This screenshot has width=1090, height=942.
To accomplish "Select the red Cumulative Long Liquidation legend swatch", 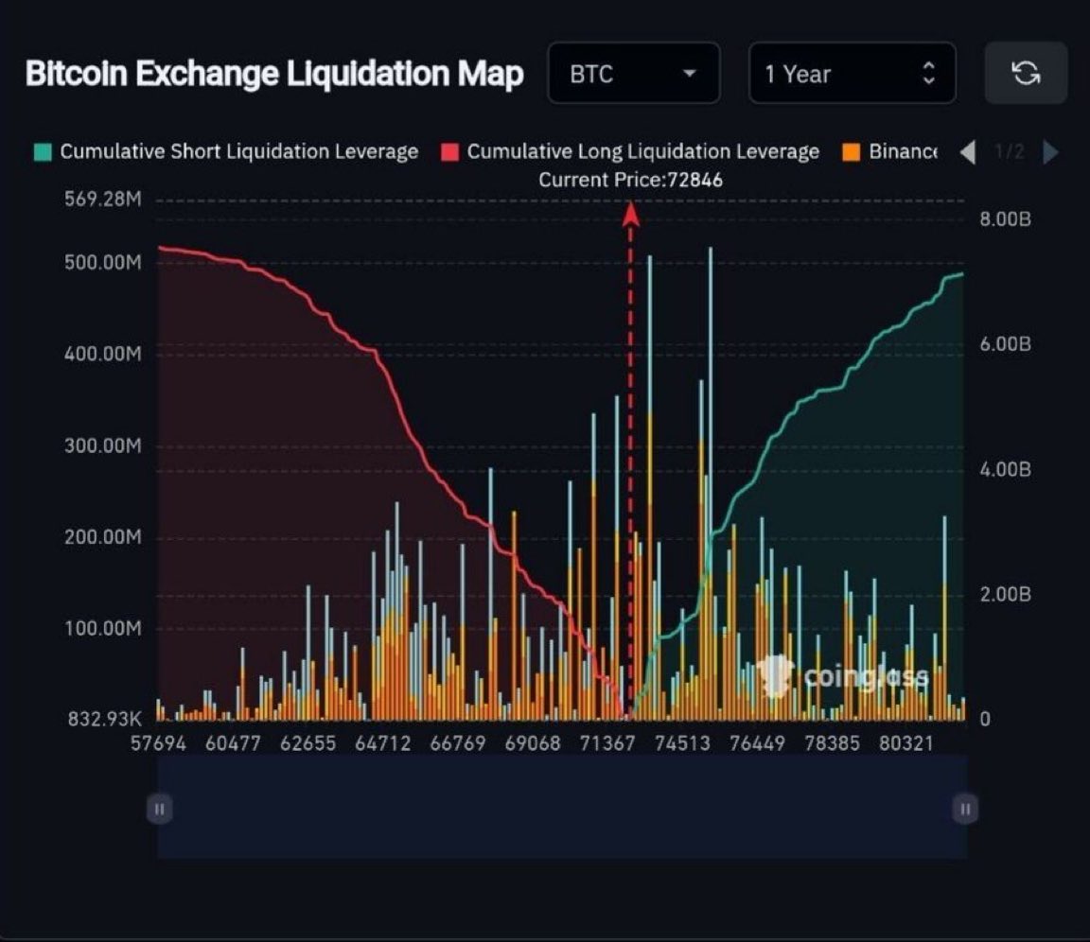I will point(450,151).
